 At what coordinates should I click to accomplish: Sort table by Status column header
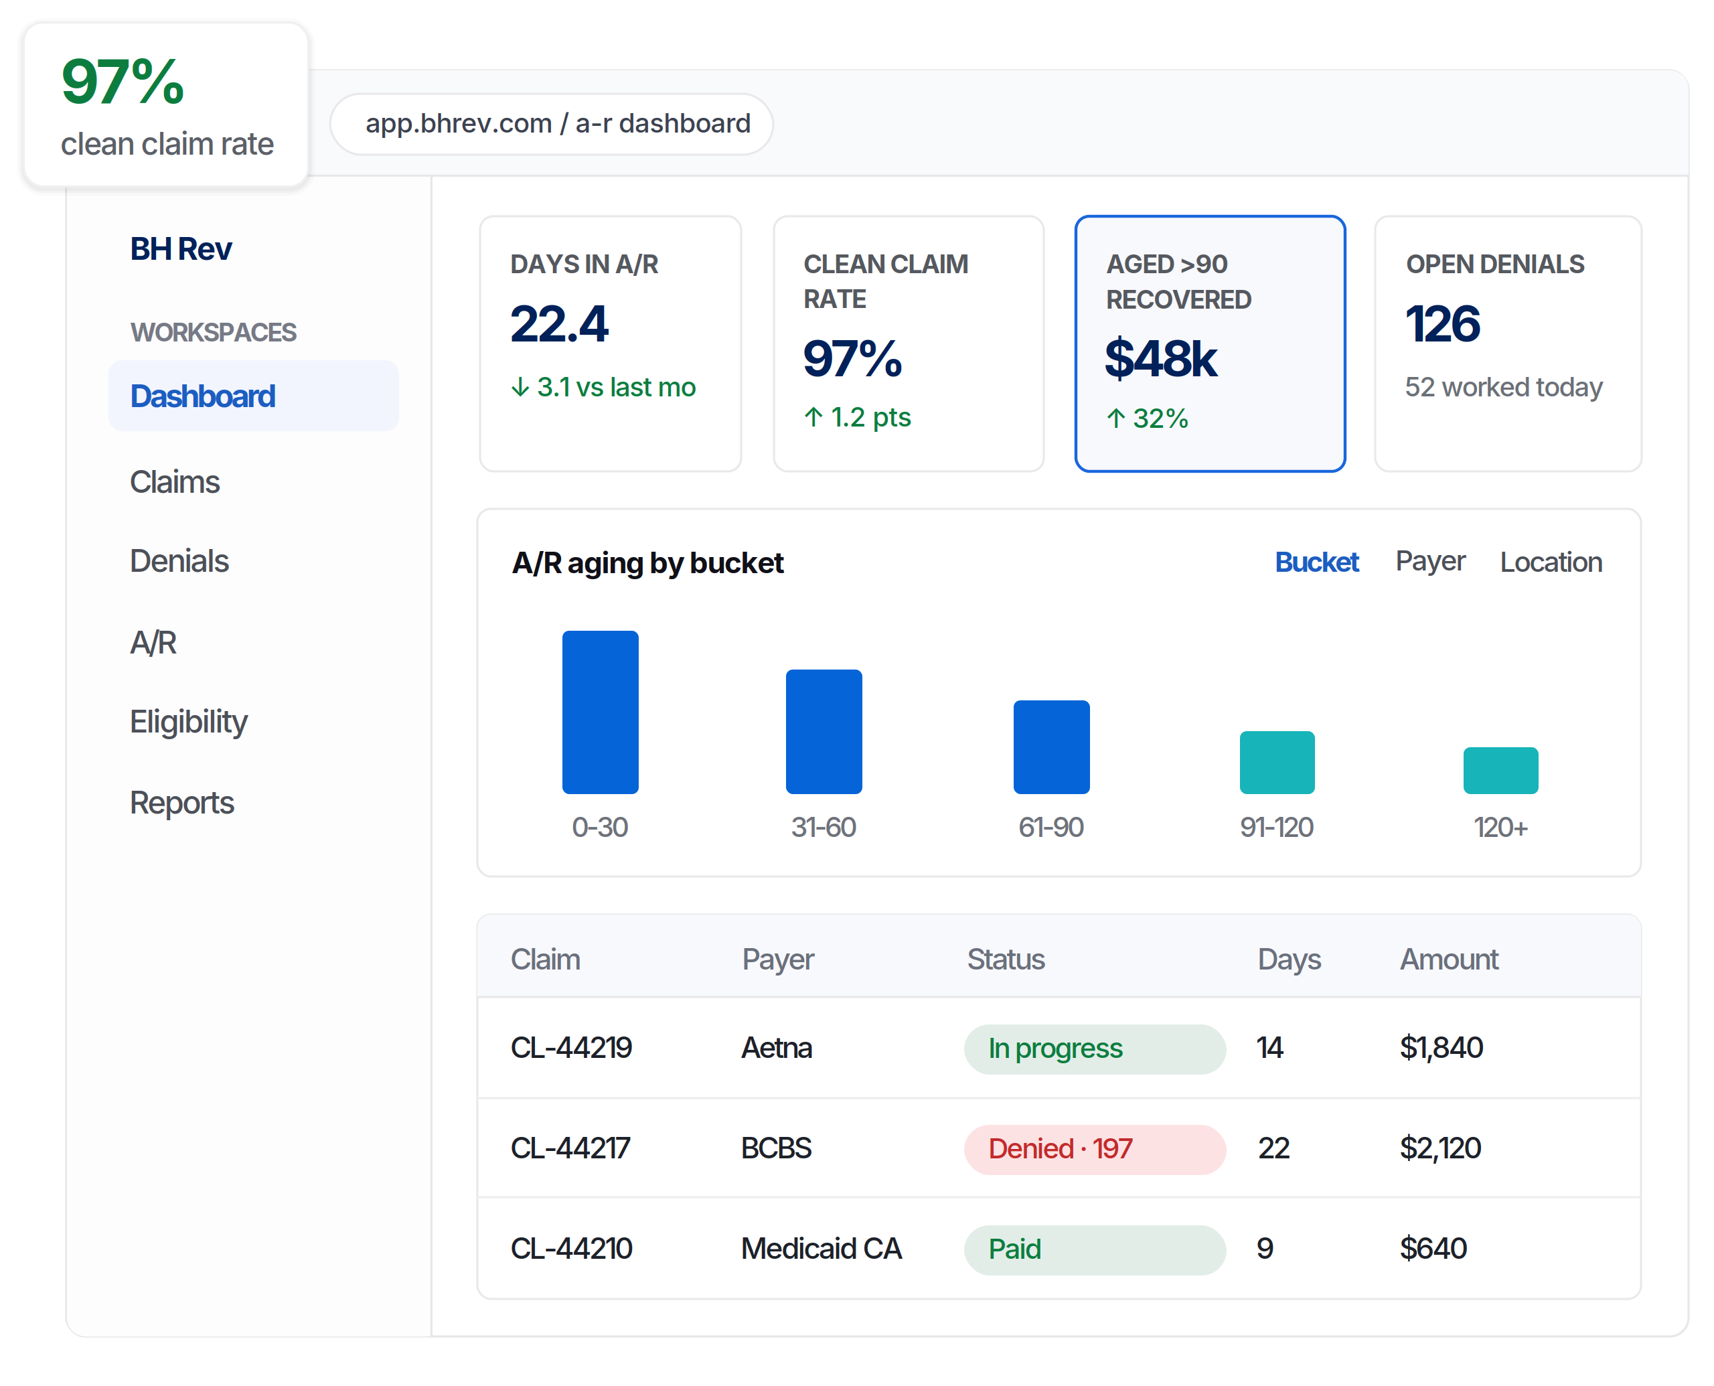point(1006,959)
